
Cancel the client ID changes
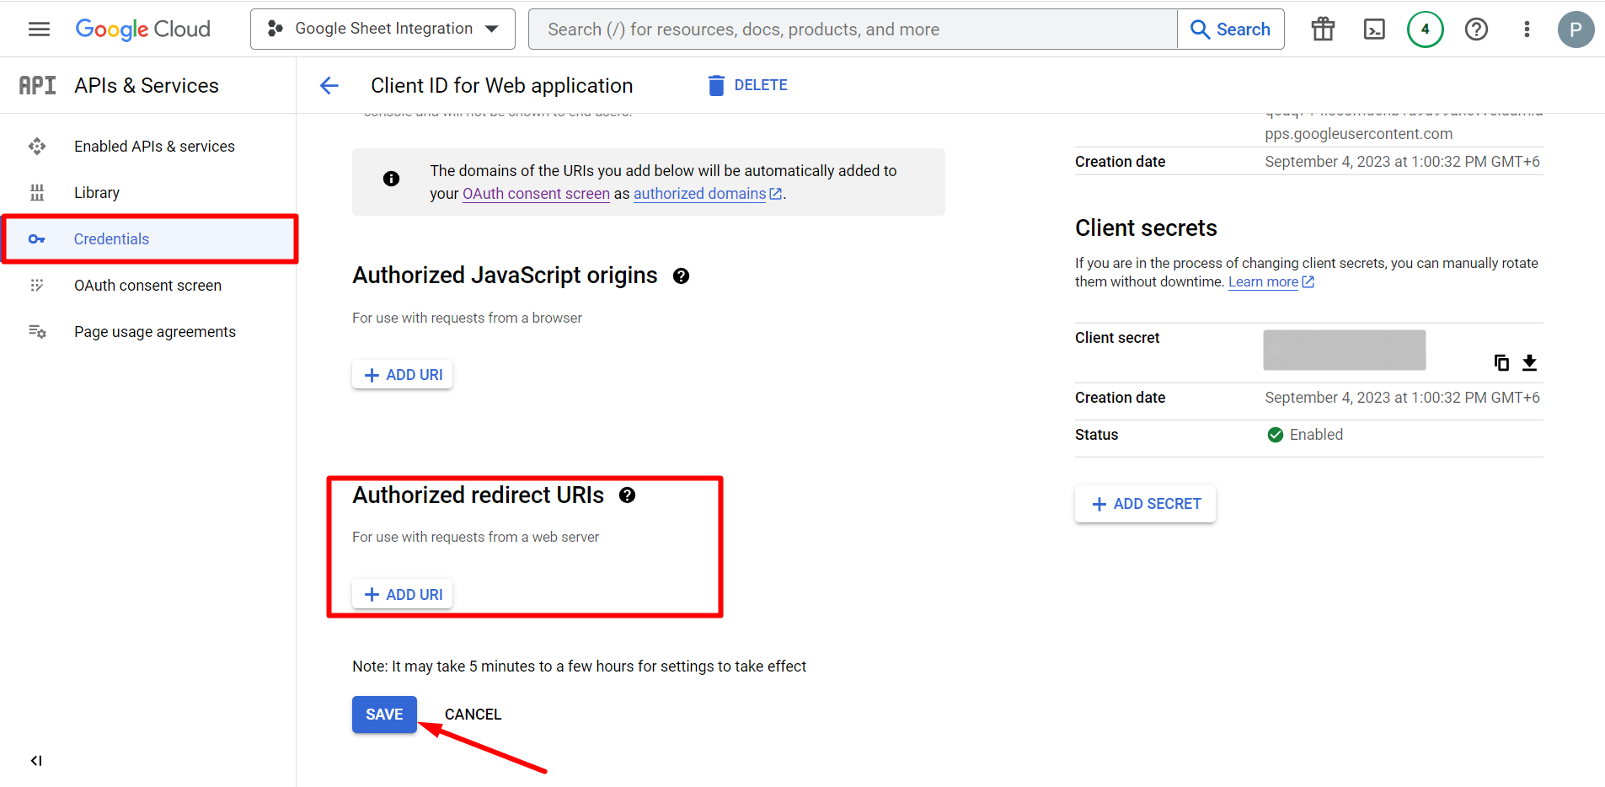473,715
